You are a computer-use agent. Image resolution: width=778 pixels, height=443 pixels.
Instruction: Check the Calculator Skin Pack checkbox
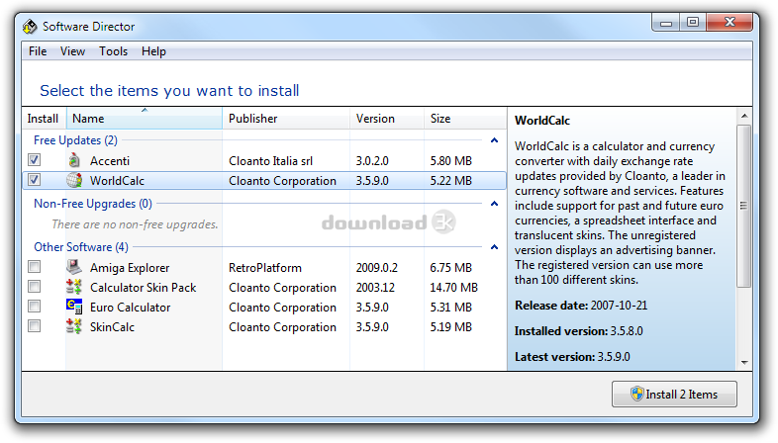pyautogui.click(x=35, y=287)
